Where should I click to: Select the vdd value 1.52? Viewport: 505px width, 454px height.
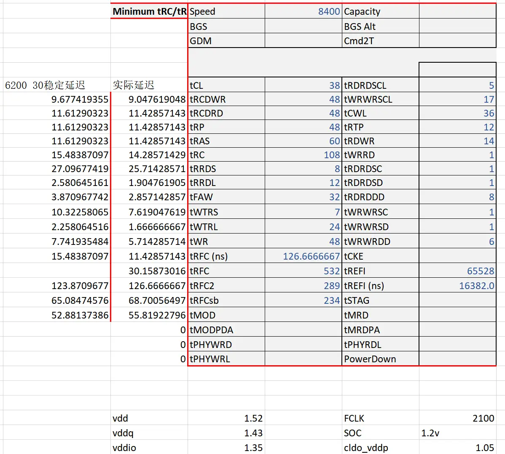[x=226, y=418]
